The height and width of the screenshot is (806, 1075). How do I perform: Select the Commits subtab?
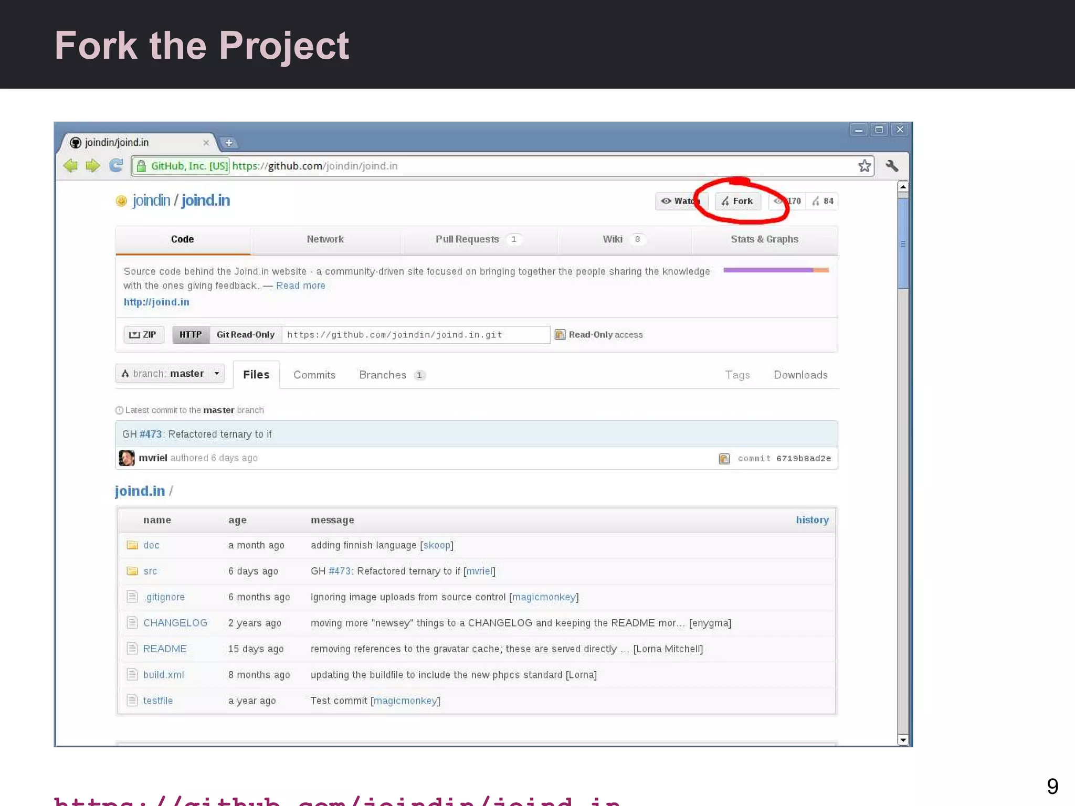tap(314, 375)
